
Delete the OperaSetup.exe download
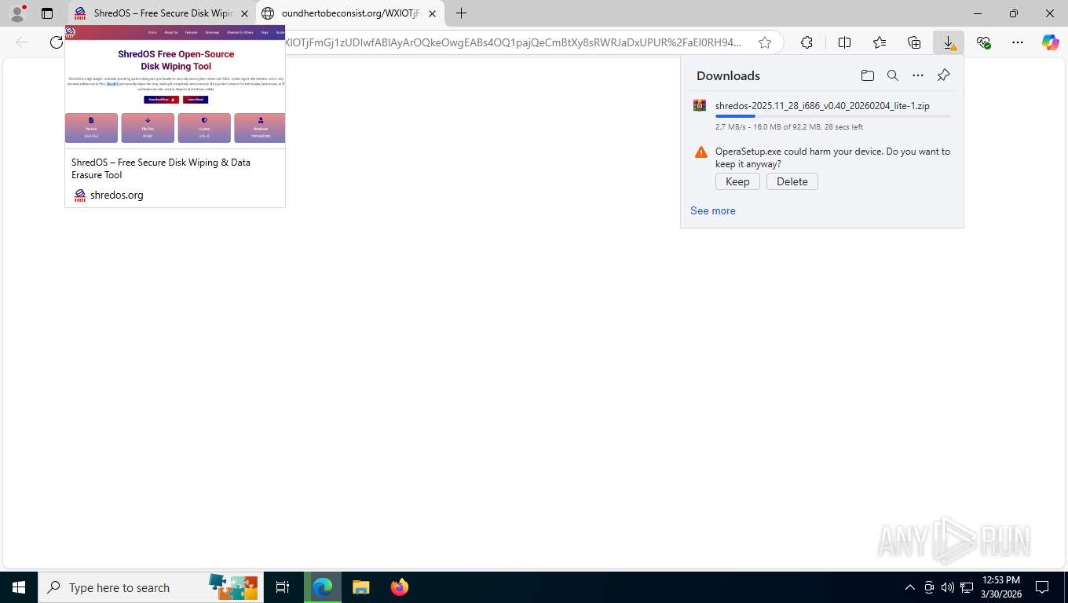(792, 181)
